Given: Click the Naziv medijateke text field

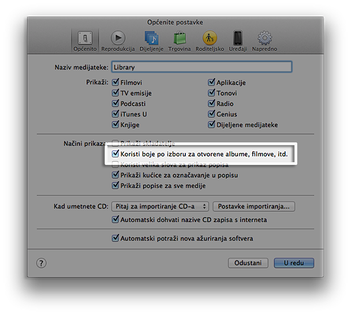Looking at the screenshot, I should click(x=201, y=67).
